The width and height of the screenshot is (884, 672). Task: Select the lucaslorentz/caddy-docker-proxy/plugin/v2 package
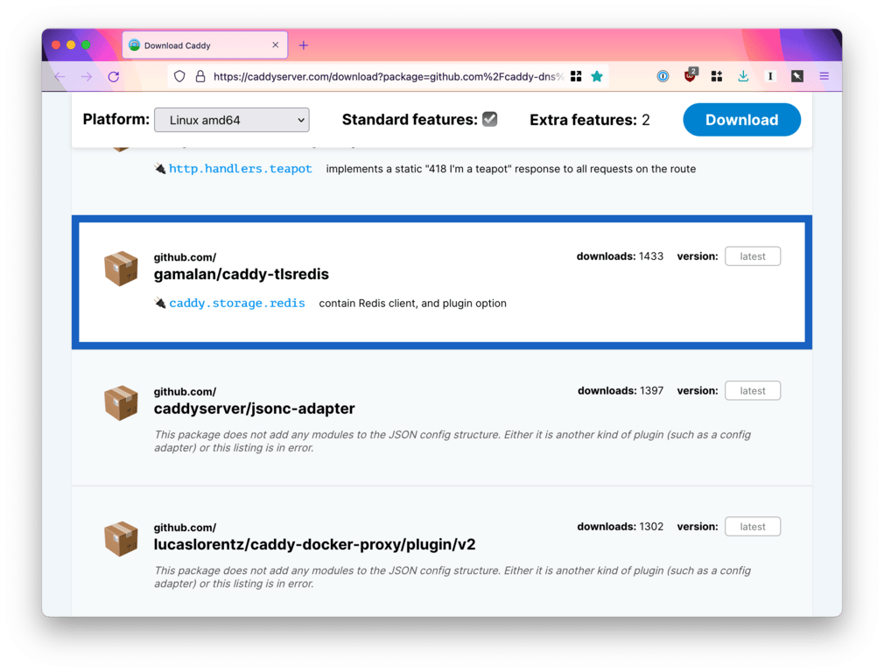click(314, 544)
